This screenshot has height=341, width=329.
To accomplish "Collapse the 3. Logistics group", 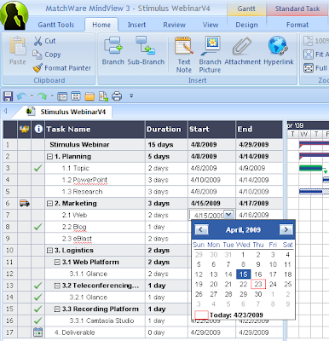I will click(x=49, y=251).
